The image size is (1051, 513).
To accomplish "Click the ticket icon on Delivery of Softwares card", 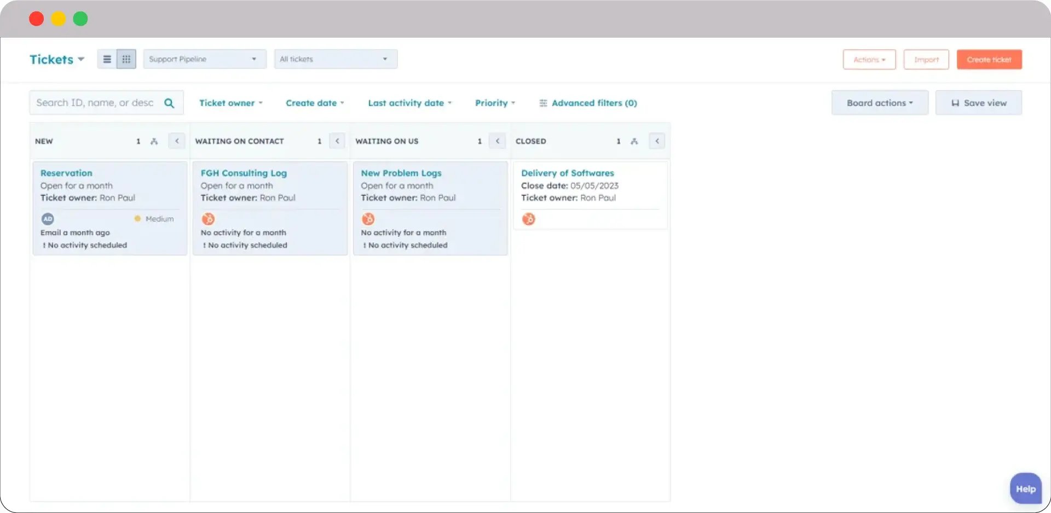I will [x=528, y=218].
